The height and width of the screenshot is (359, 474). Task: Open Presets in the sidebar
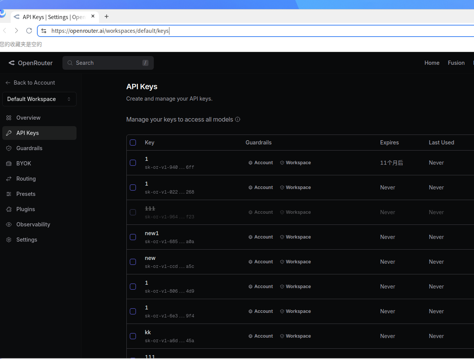tap(39, 194)
